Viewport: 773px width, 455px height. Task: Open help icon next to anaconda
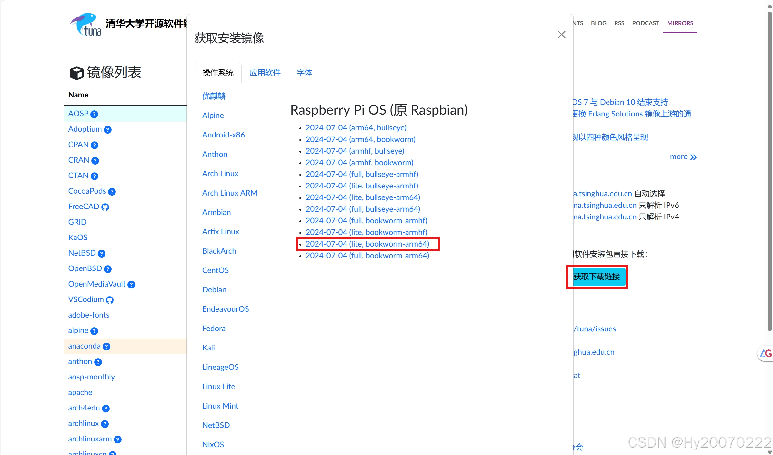[x=106, y=347]
